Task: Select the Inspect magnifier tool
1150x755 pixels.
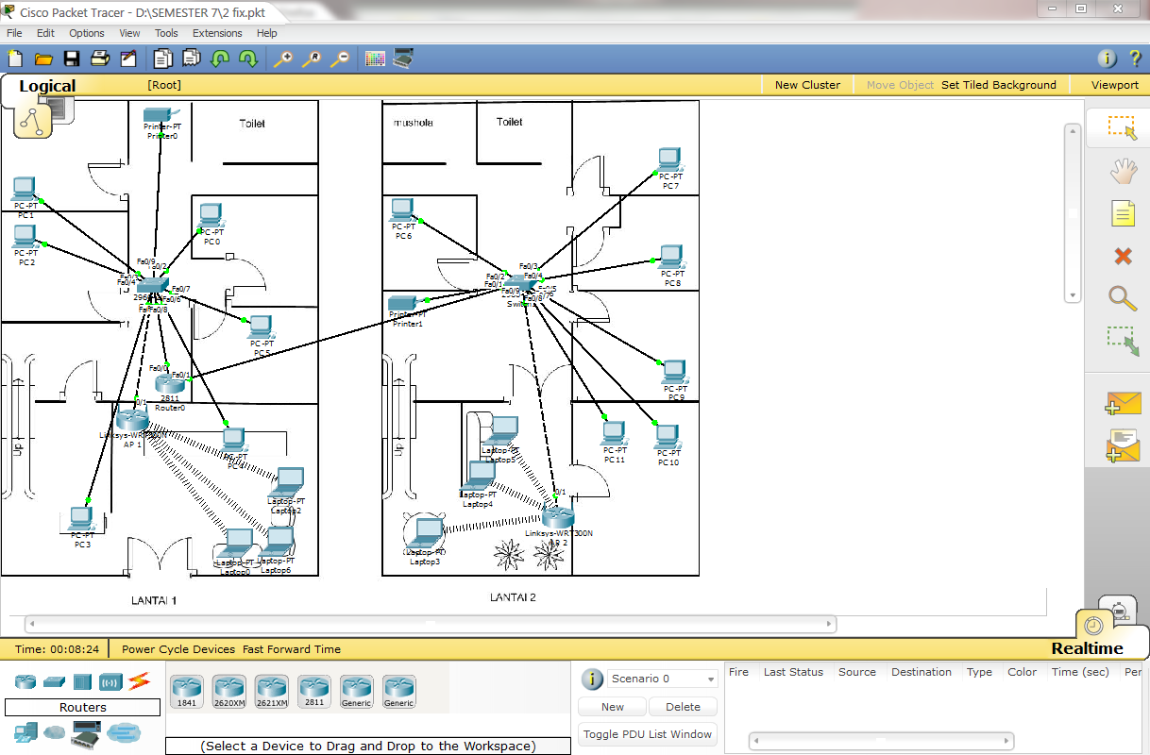Action: pos(1122,299)
